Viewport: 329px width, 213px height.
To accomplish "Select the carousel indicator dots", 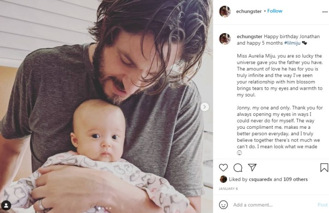I will click(105, 208).
